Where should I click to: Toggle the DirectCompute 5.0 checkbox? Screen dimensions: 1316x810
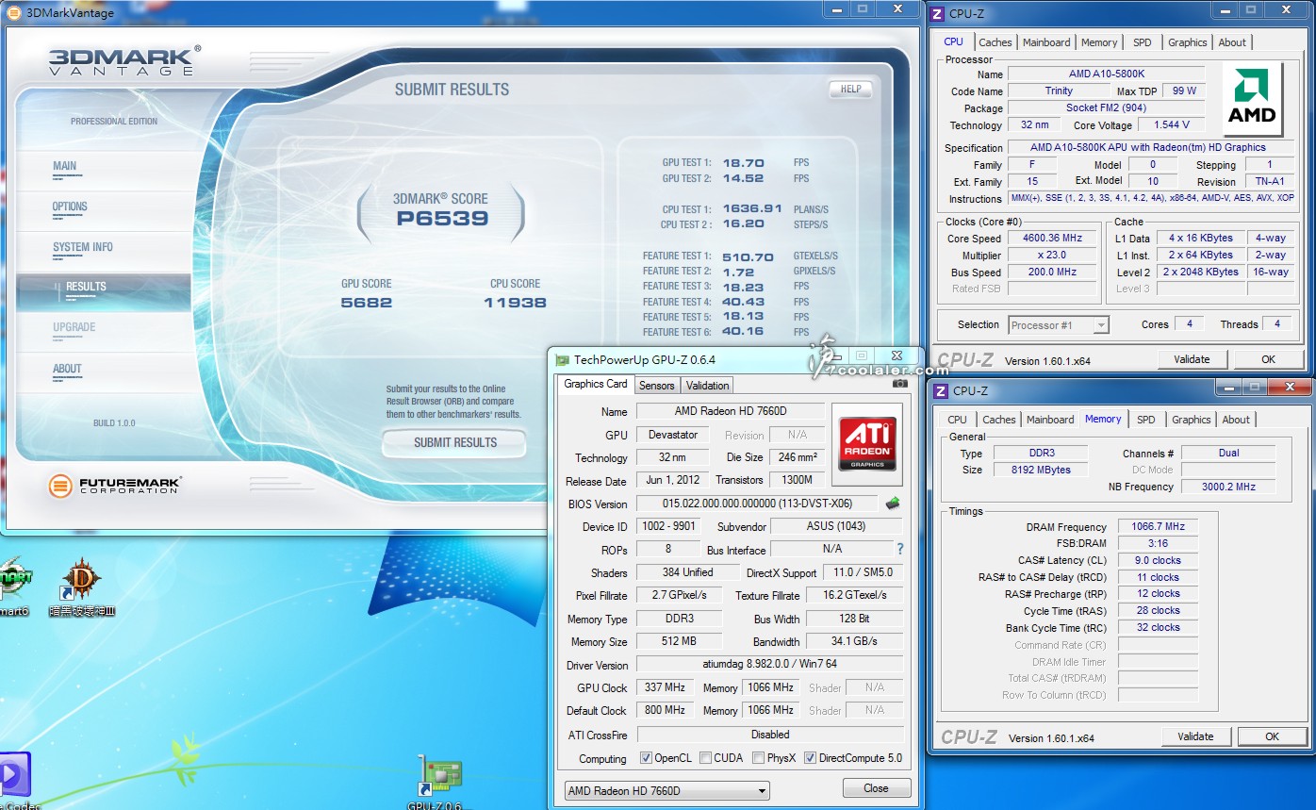tap(810, 758)
